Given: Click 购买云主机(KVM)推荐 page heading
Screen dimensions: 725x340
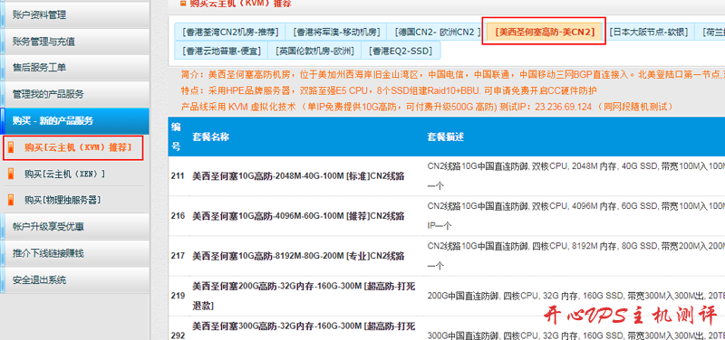Looking at the screenshot, I should pyautogui.click(x=240, y=4).
